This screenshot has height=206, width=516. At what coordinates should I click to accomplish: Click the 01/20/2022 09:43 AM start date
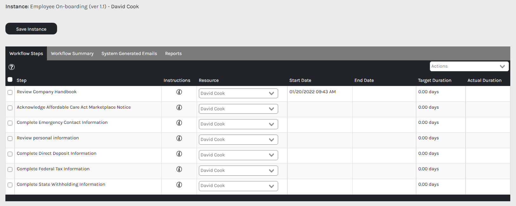coord(312,92)
